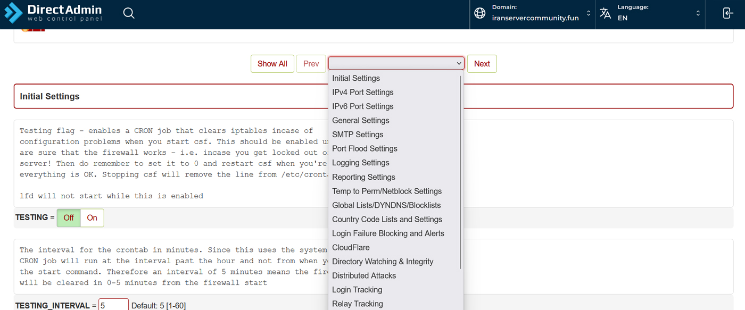Click the globe domain icon
This screenshot has width=745, height=310.
[x=480, y=13]
